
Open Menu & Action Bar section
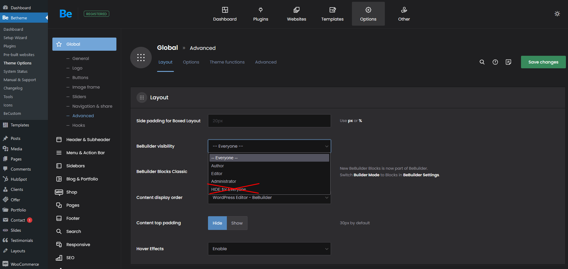click(84, 153)
